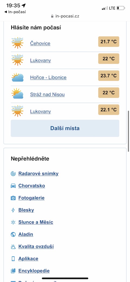
Task: Tap the phone icon beside Aplikace
Action: click(13, 259)
